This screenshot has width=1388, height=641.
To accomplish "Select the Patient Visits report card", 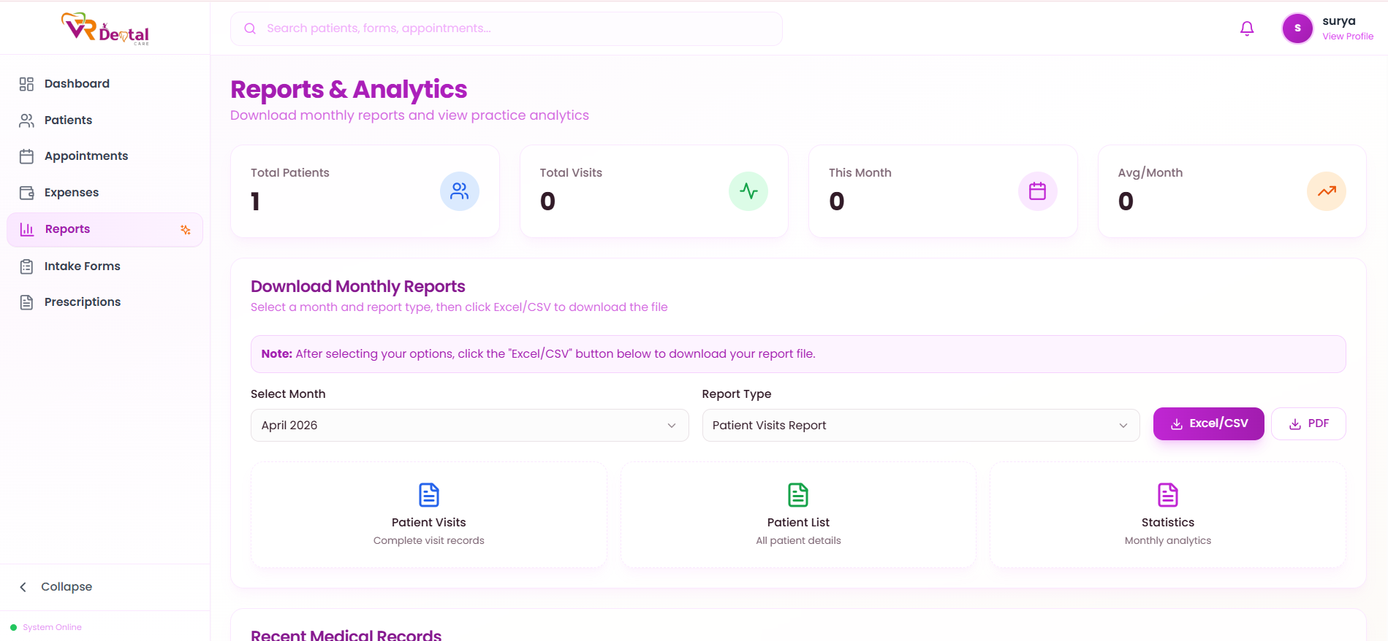I will coord(428,515).
